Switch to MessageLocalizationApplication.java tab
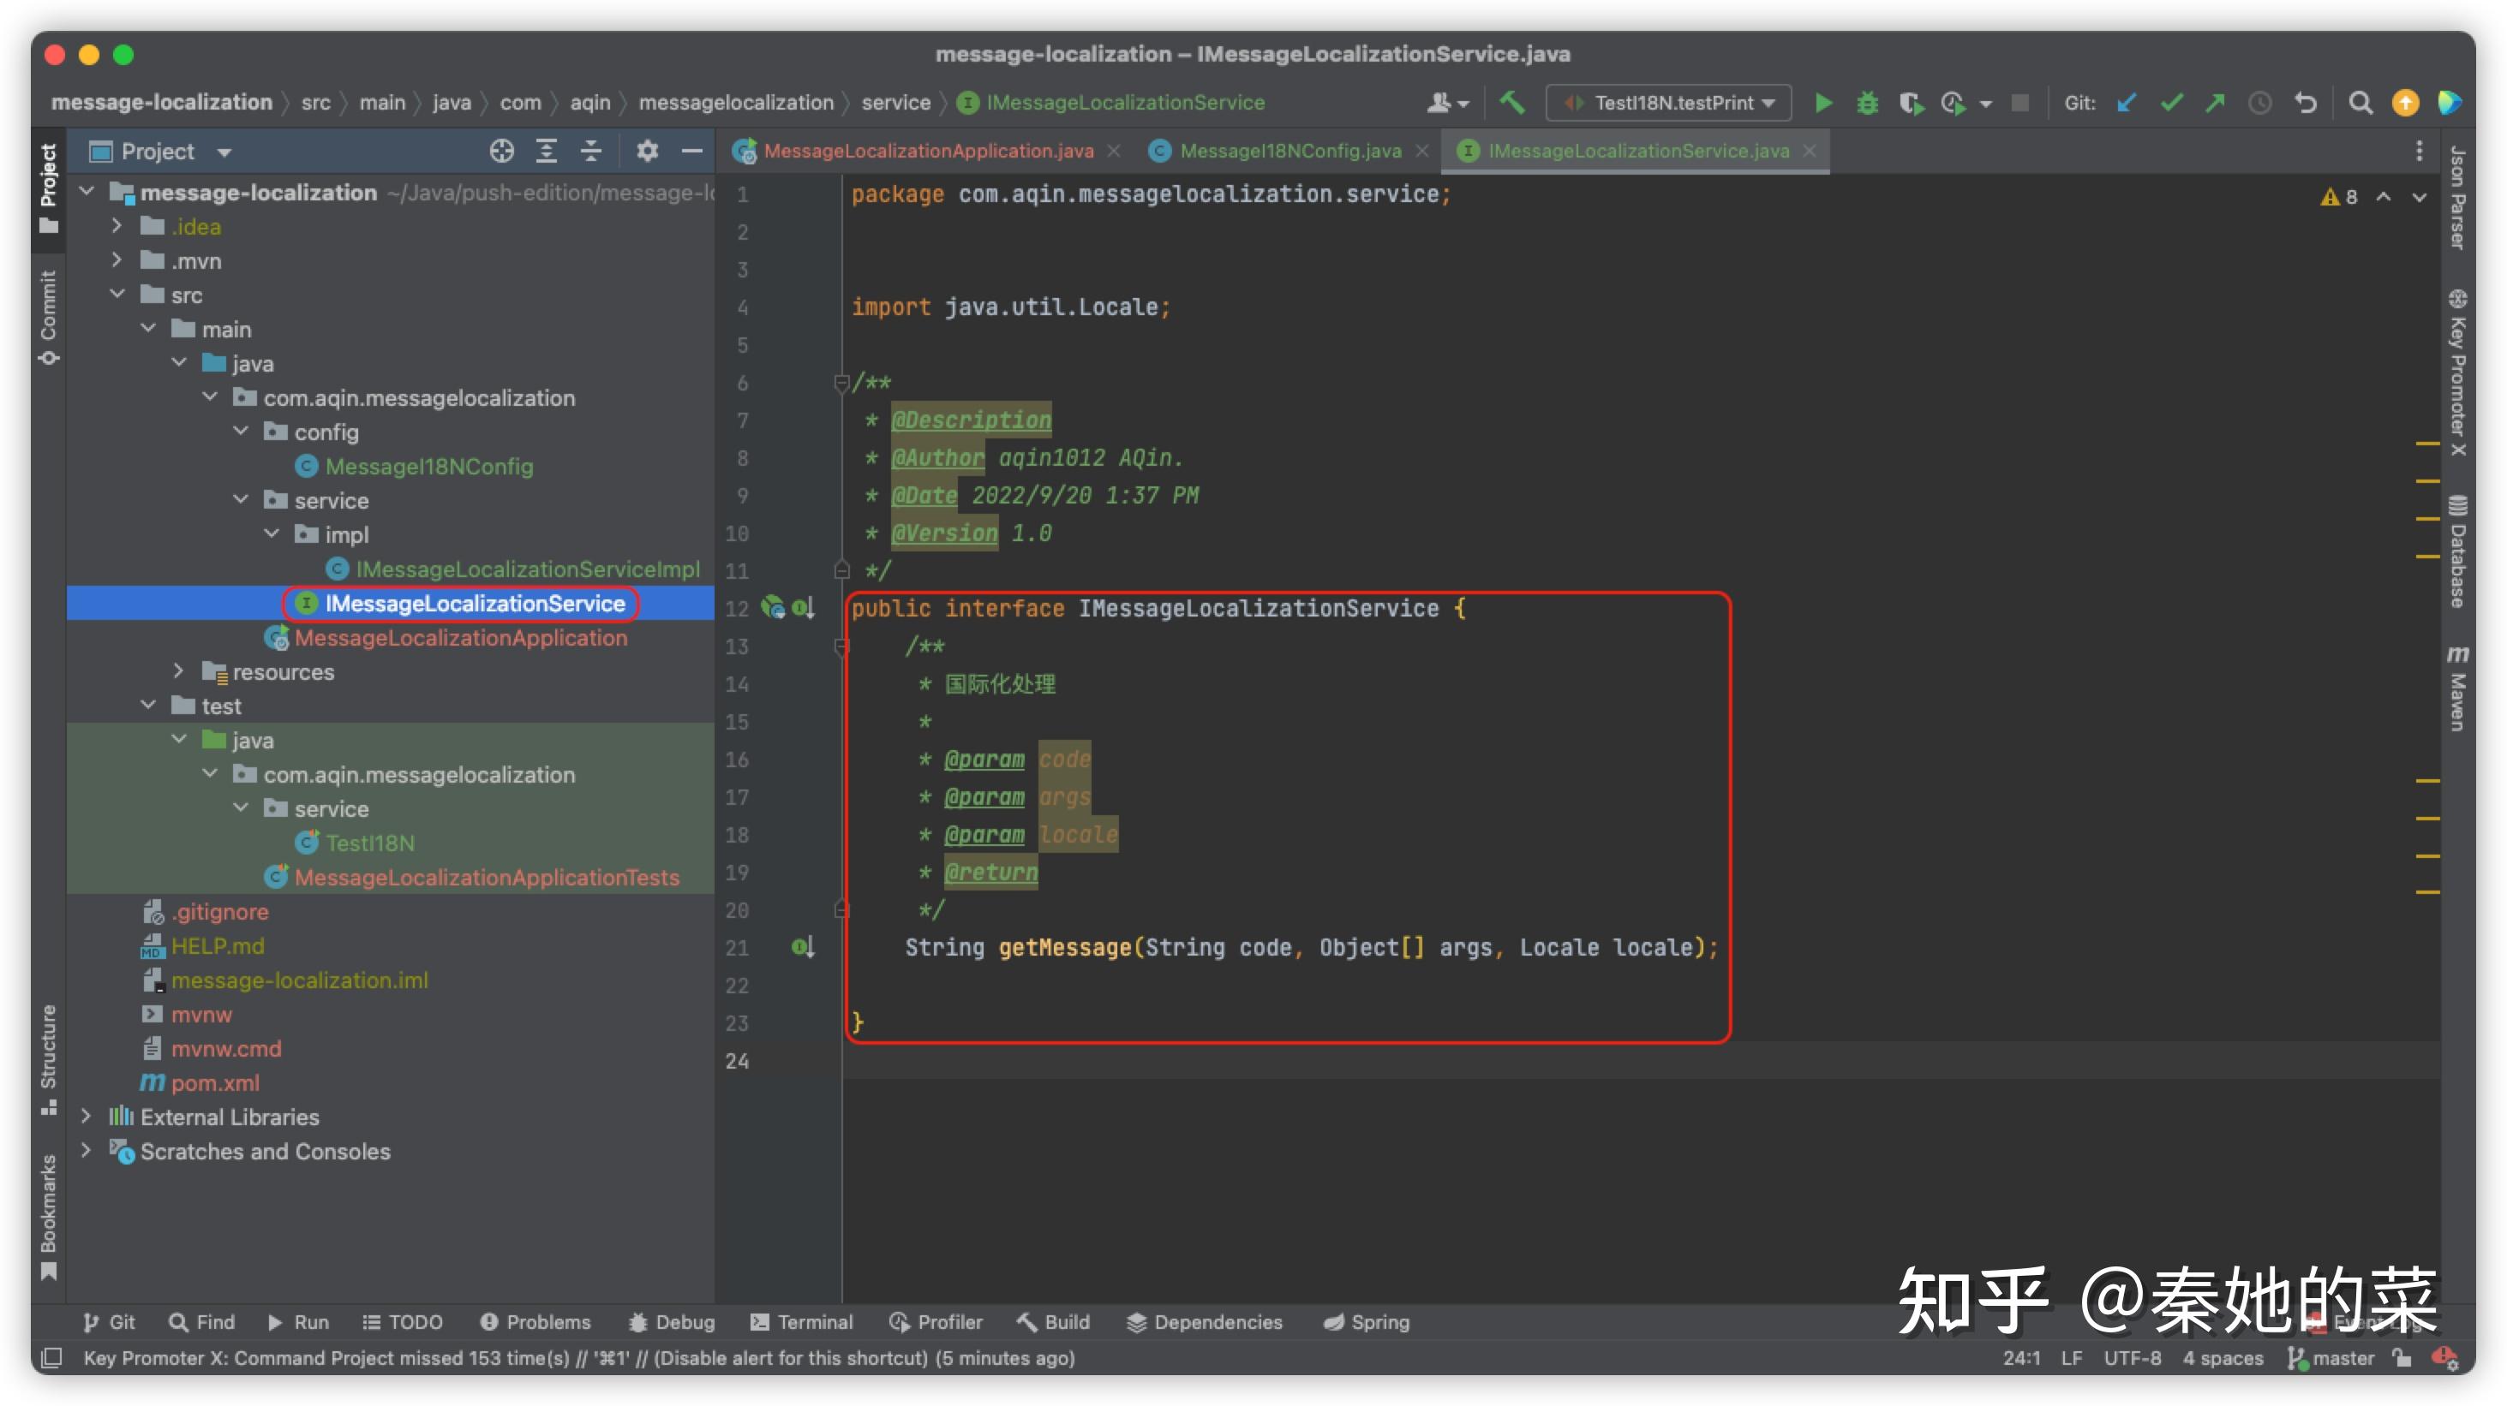 click(x=927, y=151)
